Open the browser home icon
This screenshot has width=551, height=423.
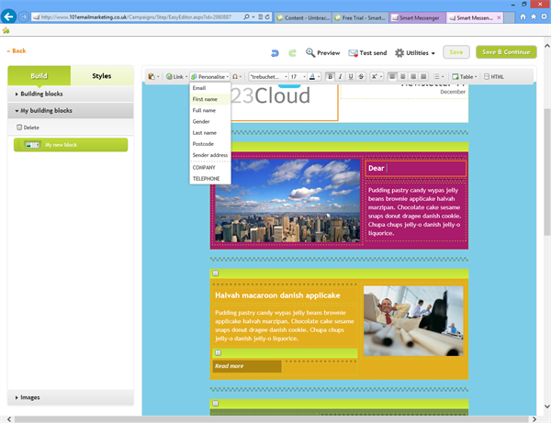[523, 17]
